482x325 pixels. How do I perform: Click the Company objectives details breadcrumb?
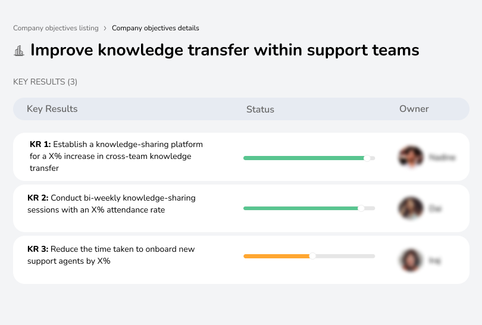[x=155, y=28]
